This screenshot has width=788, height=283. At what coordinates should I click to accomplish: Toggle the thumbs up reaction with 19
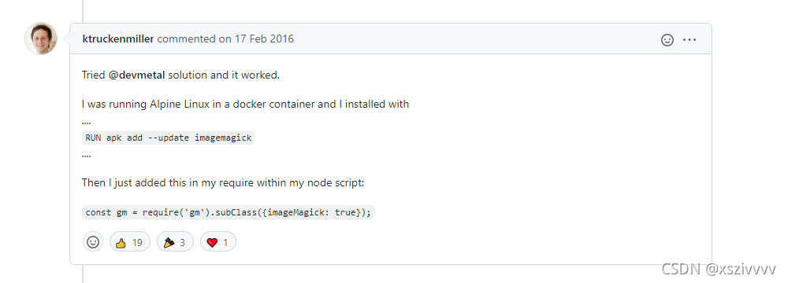pos(130,243)
